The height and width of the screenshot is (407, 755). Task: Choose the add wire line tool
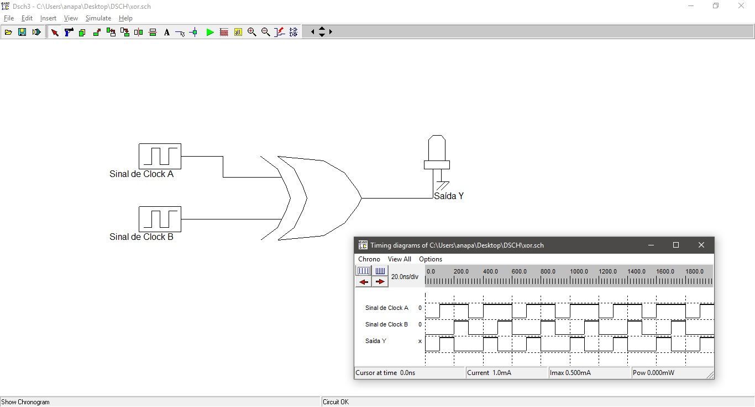(x=180, y=32)
